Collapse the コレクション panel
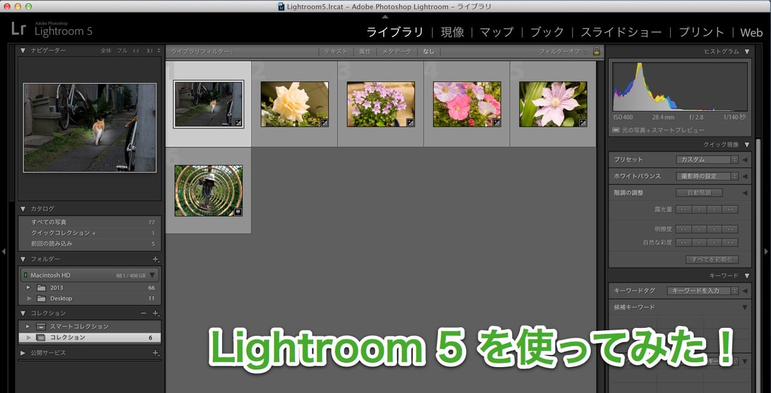The image size is (771, 393). click(23, 313)
